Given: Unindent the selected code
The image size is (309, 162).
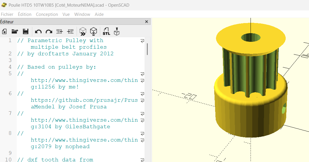Looking at the screenshot, I should tap(60, 31).
